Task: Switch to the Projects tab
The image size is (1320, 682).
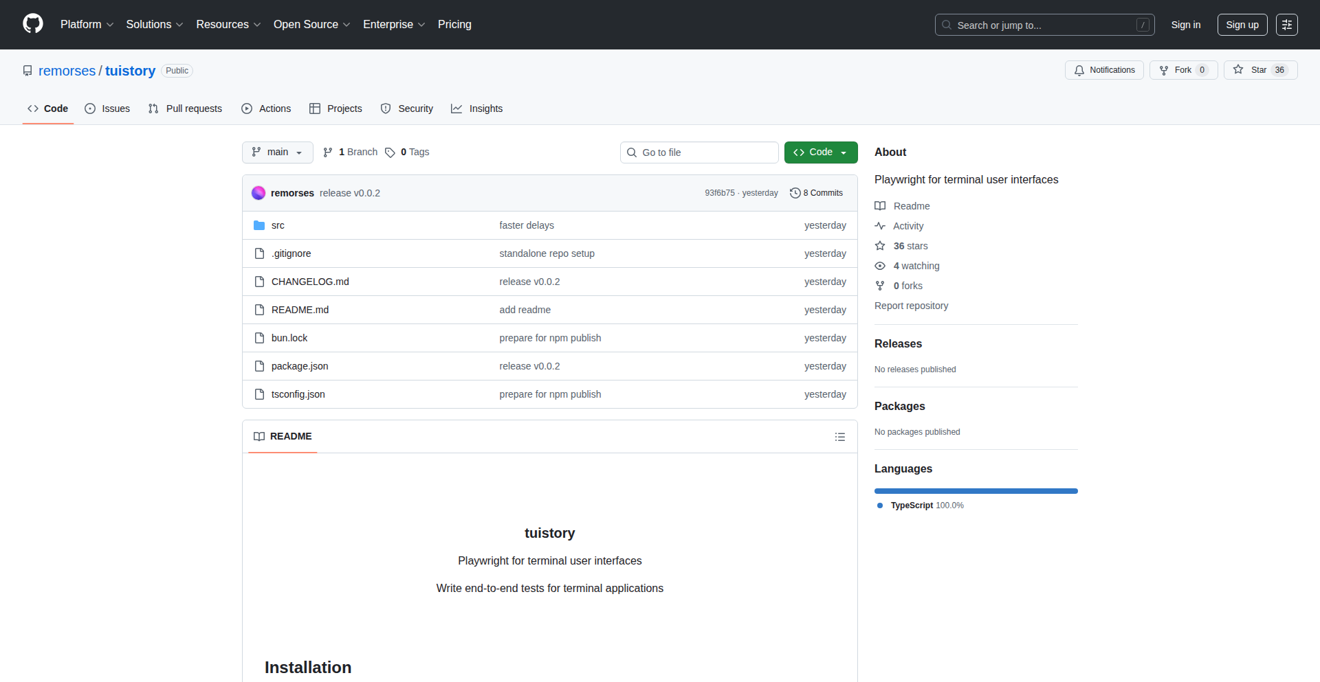Action: click(x=335, y=109)
